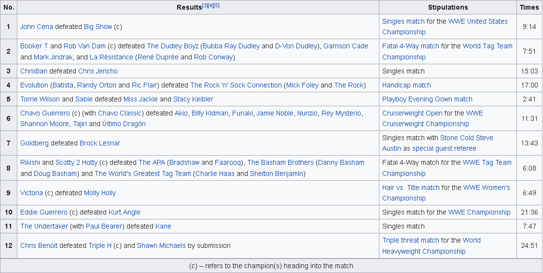Open the Rob Conway link

point(213,57)
